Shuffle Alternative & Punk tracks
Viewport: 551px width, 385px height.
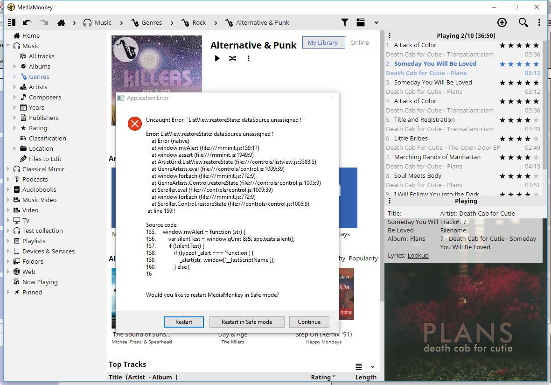(x=232, y=58)
